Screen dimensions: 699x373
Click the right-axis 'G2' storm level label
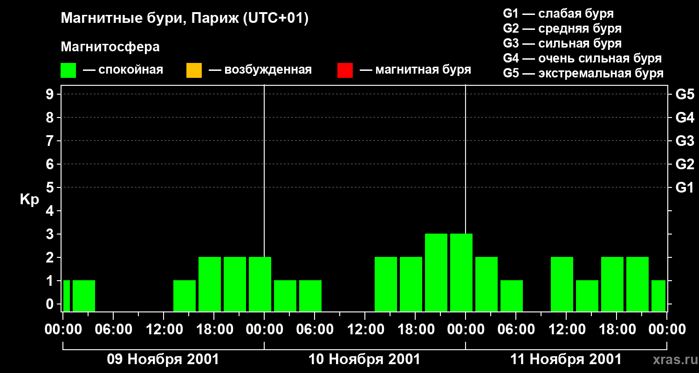click(685, 164)
